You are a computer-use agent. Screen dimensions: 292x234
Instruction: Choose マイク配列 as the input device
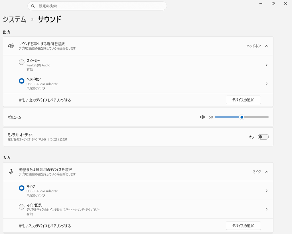click(x=22, y=207)
